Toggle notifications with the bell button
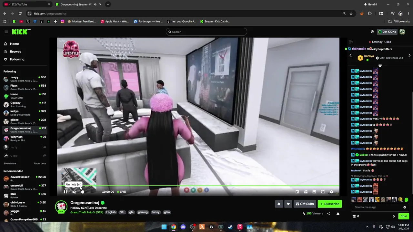This screenshot has height=232, width=413. (279, 204)
